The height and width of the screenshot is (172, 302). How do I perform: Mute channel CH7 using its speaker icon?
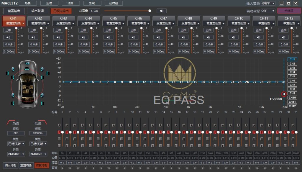pyautogui.click(x=158, y=37)
